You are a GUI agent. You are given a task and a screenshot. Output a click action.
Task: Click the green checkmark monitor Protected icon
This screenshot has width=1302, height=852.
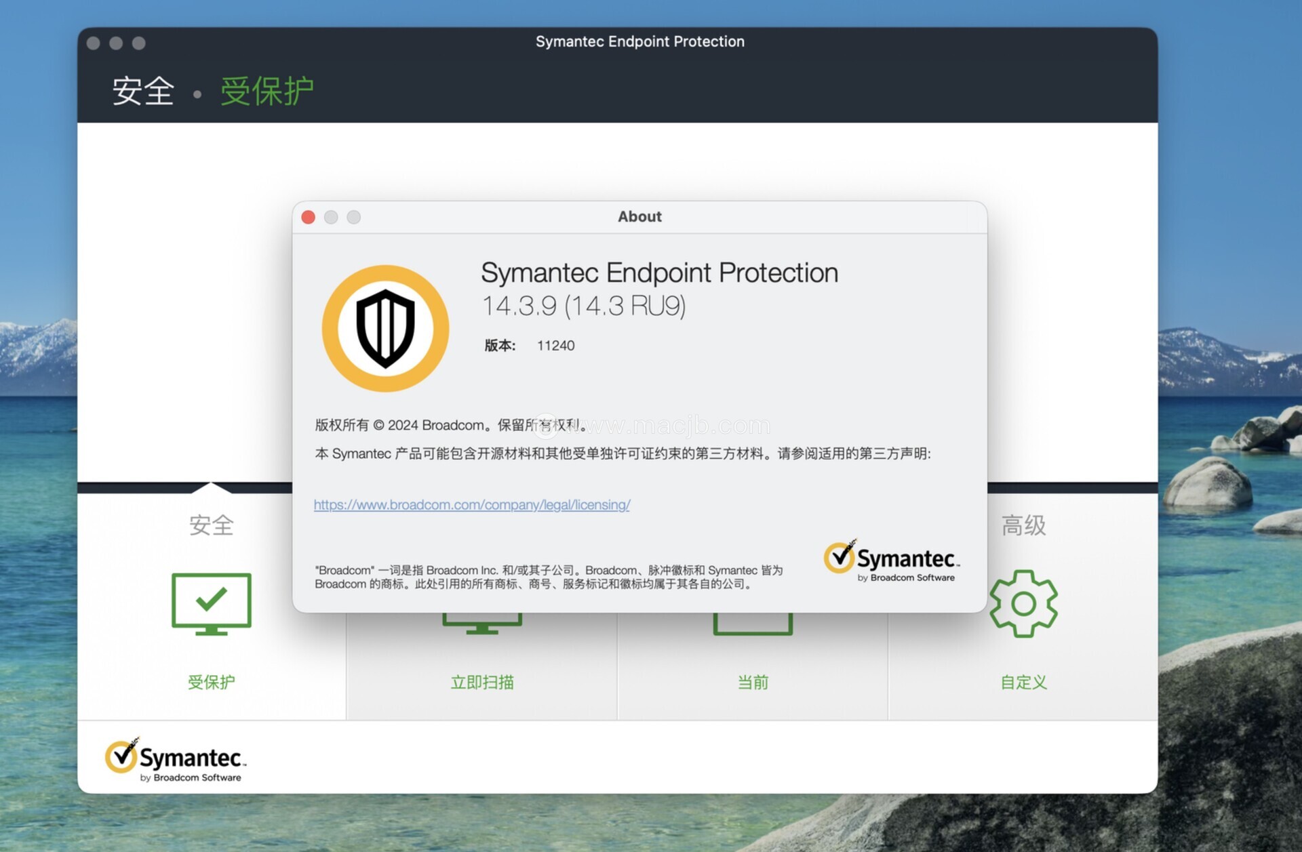[x=211, y=603]
